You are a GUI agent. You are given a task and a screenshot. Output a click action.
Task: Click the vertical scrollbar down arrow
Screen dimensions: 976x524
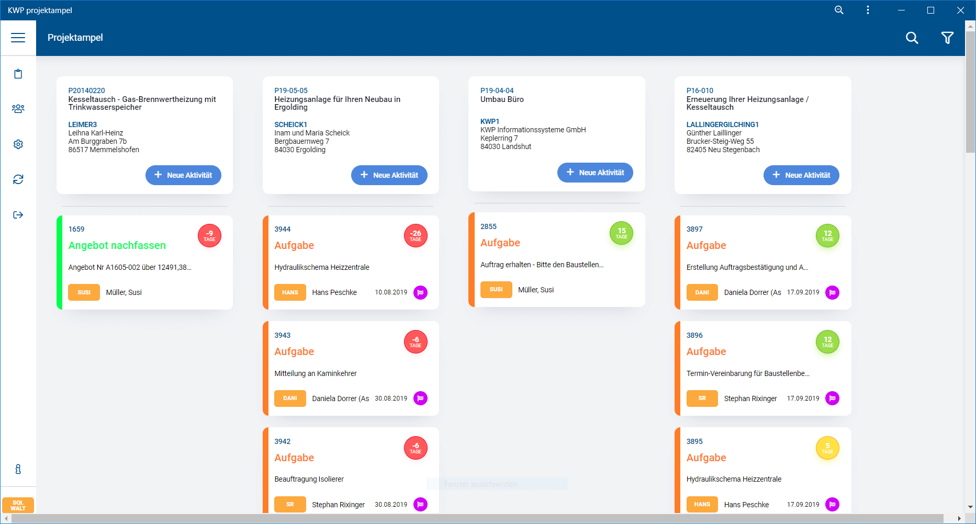pos(970,507)
